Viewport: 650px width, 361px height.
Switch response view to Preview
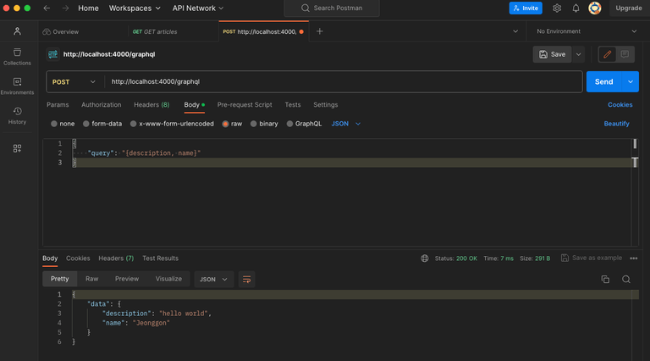coord(127,279)
